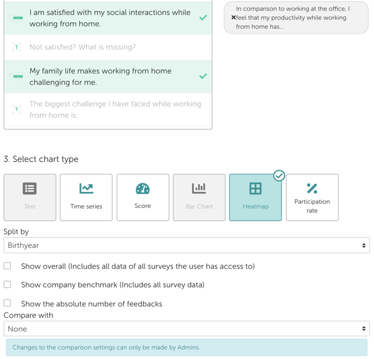Toggle Show company benchmark checkbox

(x=7, y=284)
